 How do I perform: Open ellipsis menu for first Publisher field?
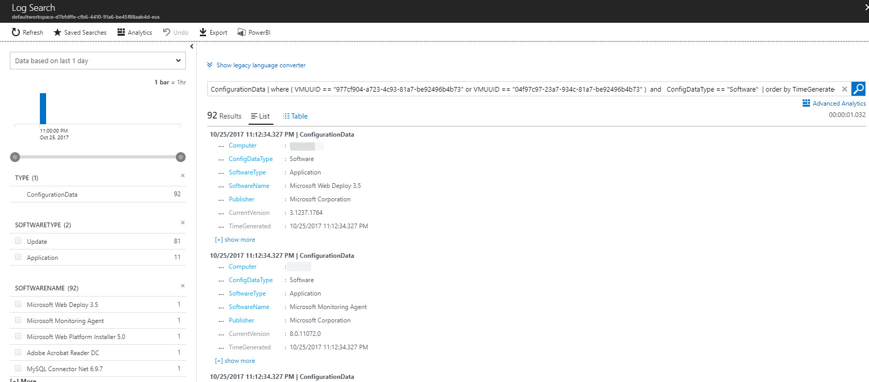click(221, 200)
